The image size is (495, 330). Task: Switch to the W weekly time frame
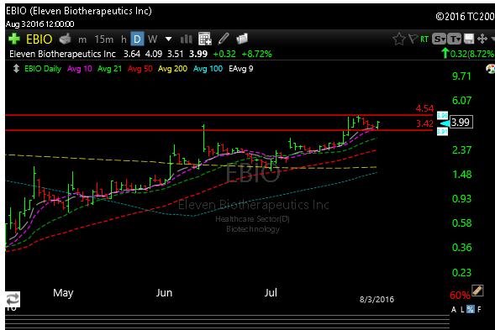(x=152, y=39)
